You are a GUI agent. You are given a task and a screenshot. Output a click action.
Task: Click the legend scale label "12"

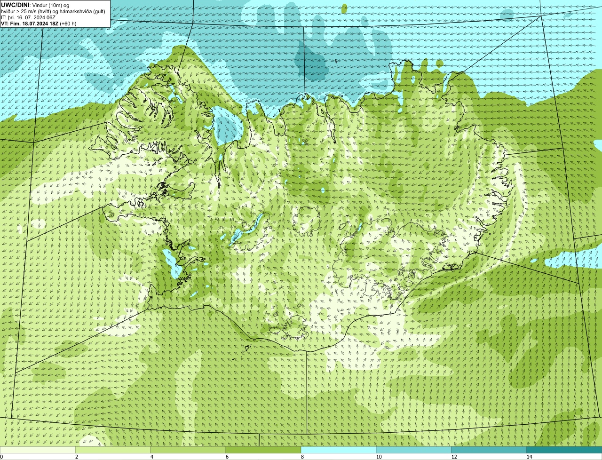point(454,457)
